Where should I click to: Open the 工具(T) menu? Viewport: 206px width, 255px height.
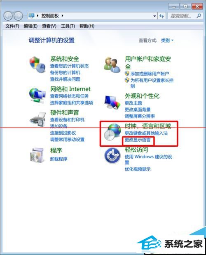click(x=68, y=26)
